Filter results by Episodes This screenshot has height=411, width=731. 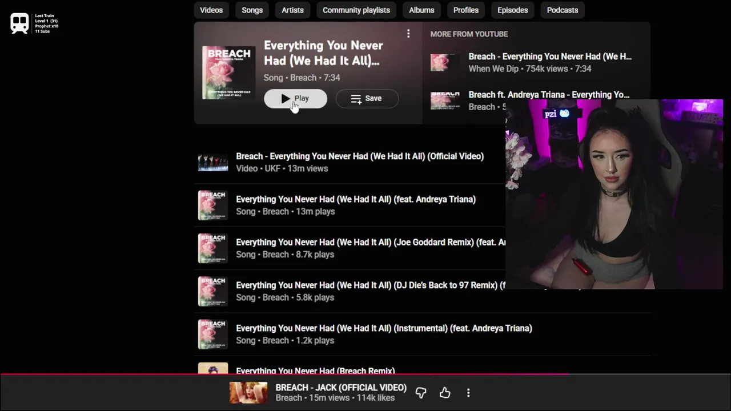(x=513, y=10)
